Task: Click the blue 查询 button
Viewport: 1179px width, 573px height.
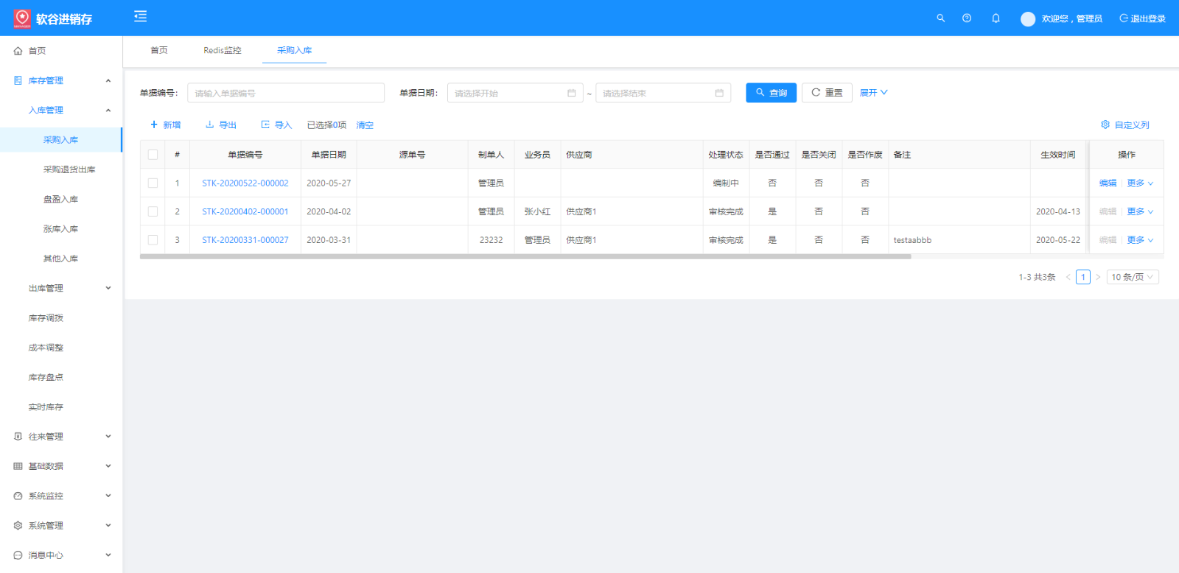Action: 771,93
